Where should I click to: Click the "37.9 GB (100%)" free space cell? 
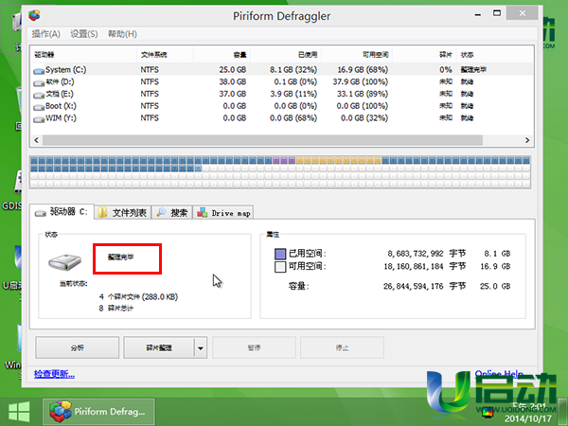(x=361, y=81)
